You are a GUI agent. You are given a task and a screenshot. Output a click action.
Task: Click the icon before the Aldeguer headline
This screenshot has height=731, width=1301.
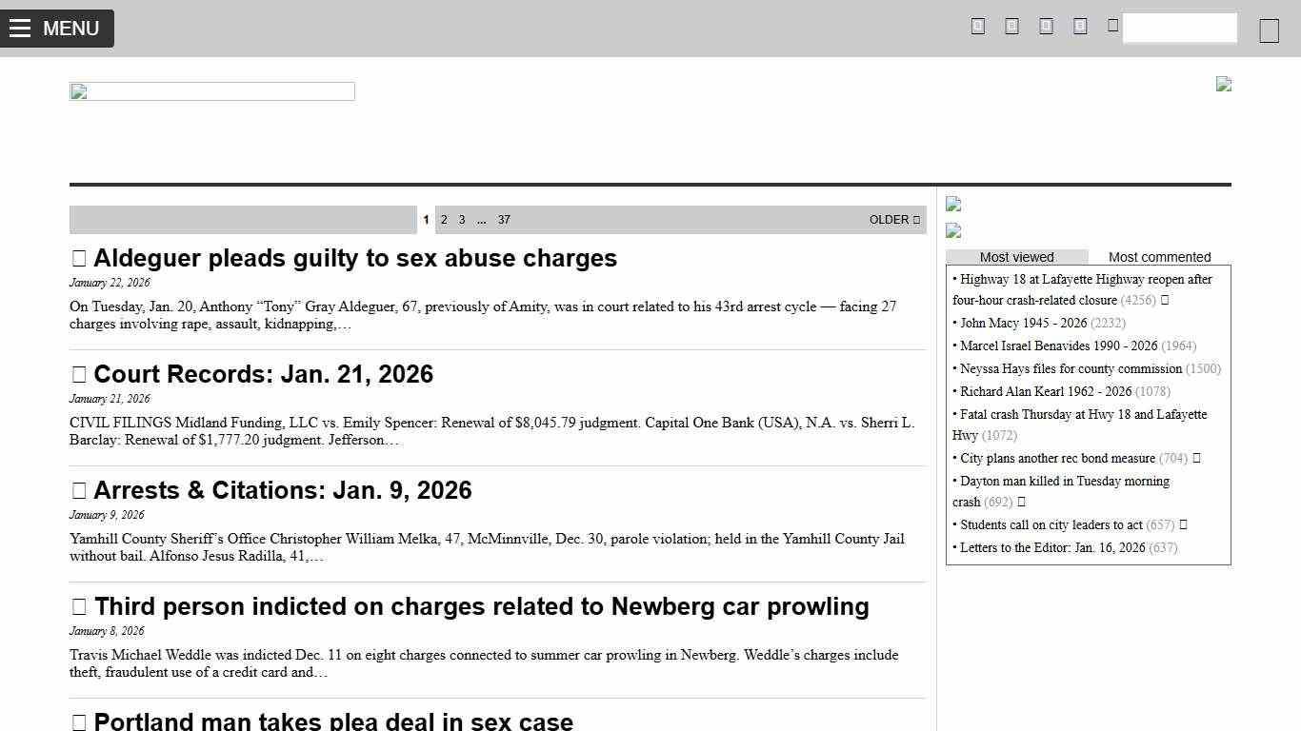(78, 258)
